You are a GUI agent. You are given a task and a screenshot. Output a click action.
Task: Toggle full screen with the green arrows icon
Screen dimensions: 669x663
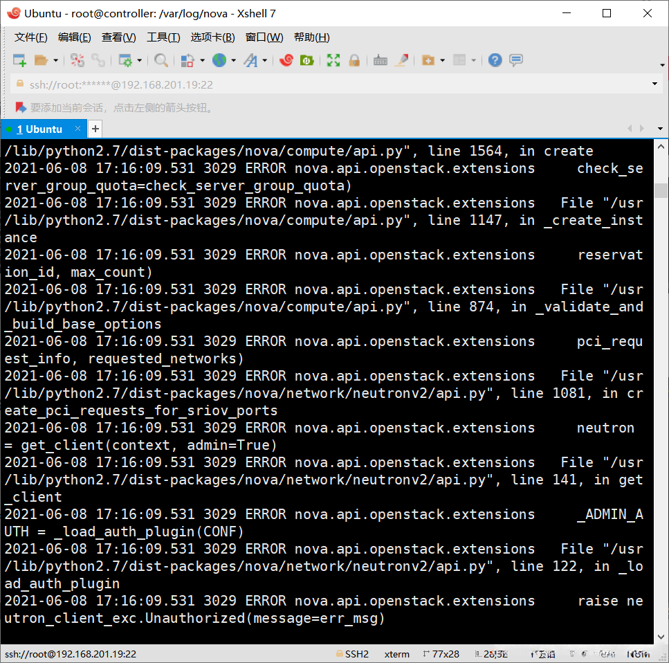point(333,60)
